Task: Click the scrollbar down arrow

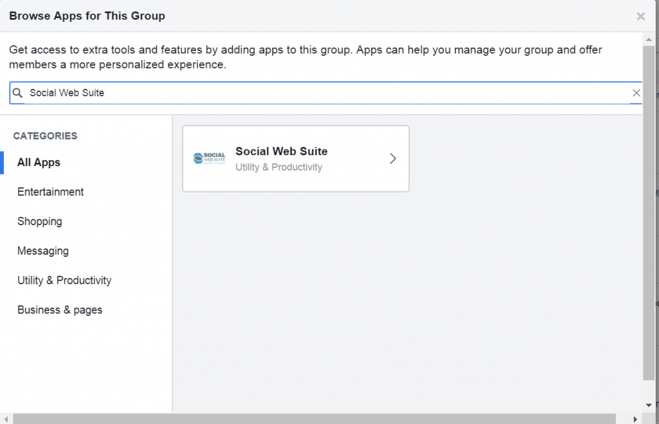Action: click(650, 405)
